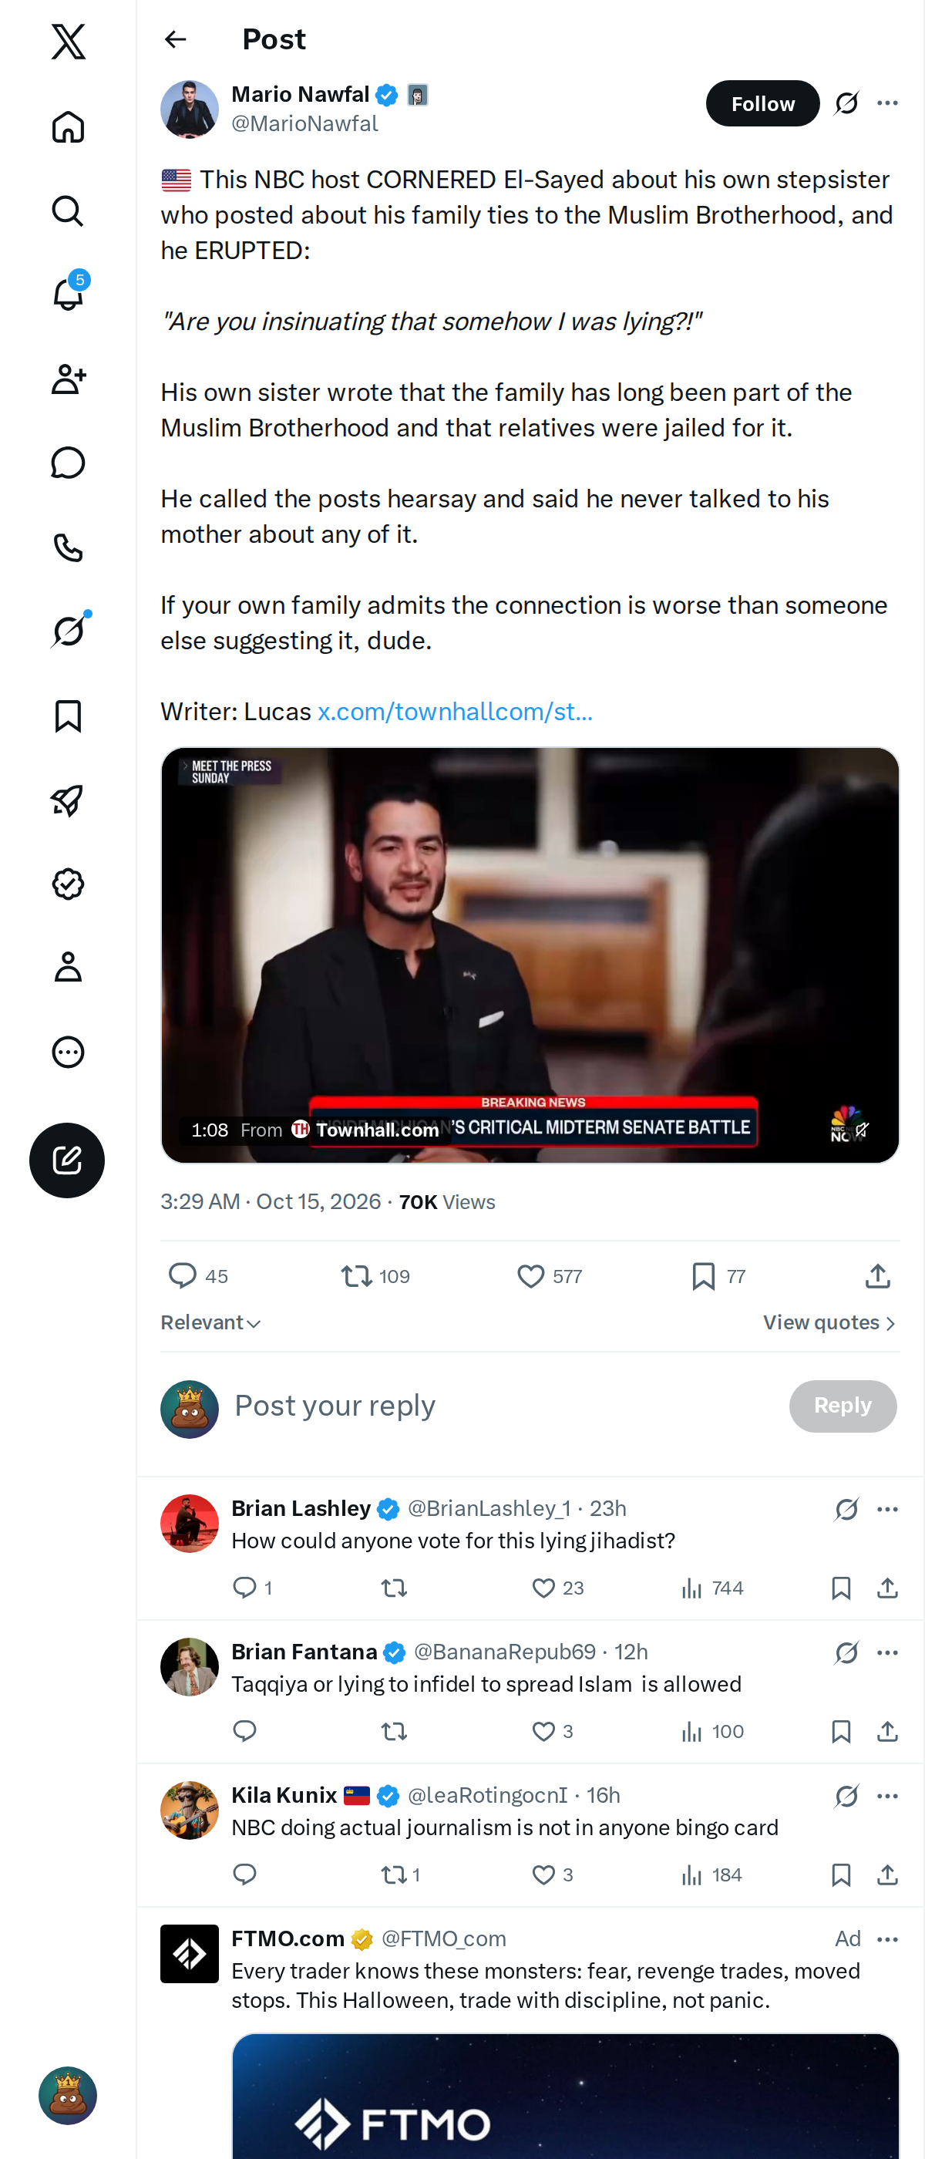Screen dimensions: 925x2159
Task: Open Grok icon in the sidebar
Action: [68, 631]
